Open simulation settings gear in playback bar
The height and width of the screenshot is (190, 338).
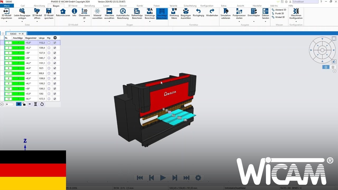point(198,178)
